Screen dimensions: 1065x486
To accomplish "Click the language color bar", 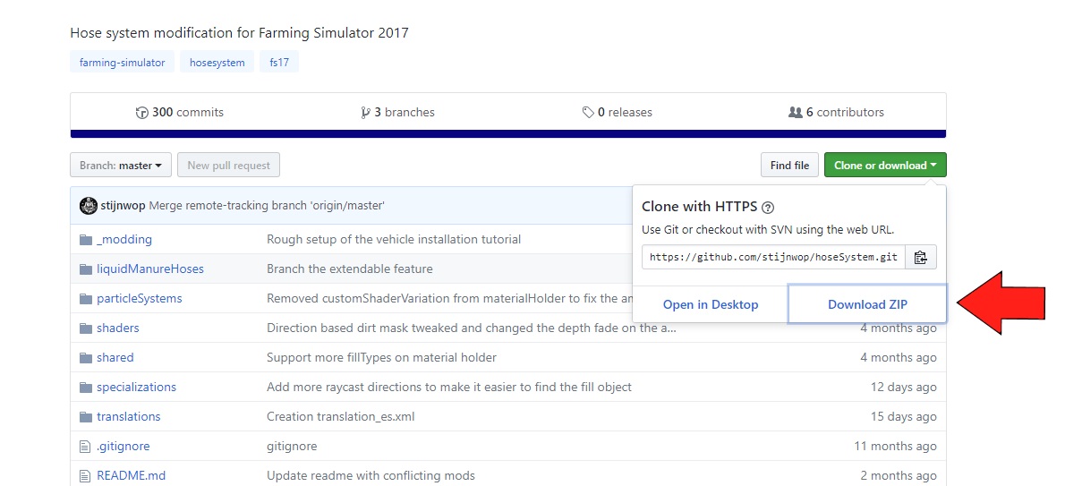I will click(507, 134).
